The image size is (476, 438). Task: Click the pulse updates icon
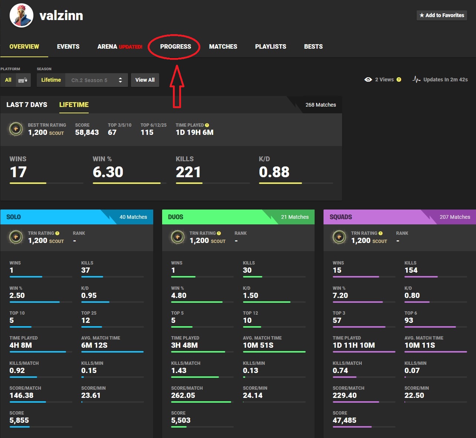pos(416,80)
